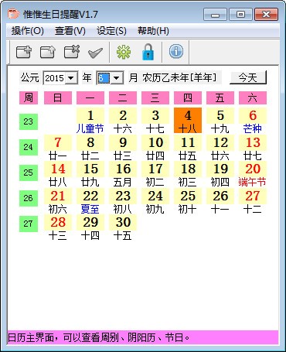The width and height of the screenshot is (286, 352).
Task: Select date 19 with lunar 初四
Action: [220, 174]
